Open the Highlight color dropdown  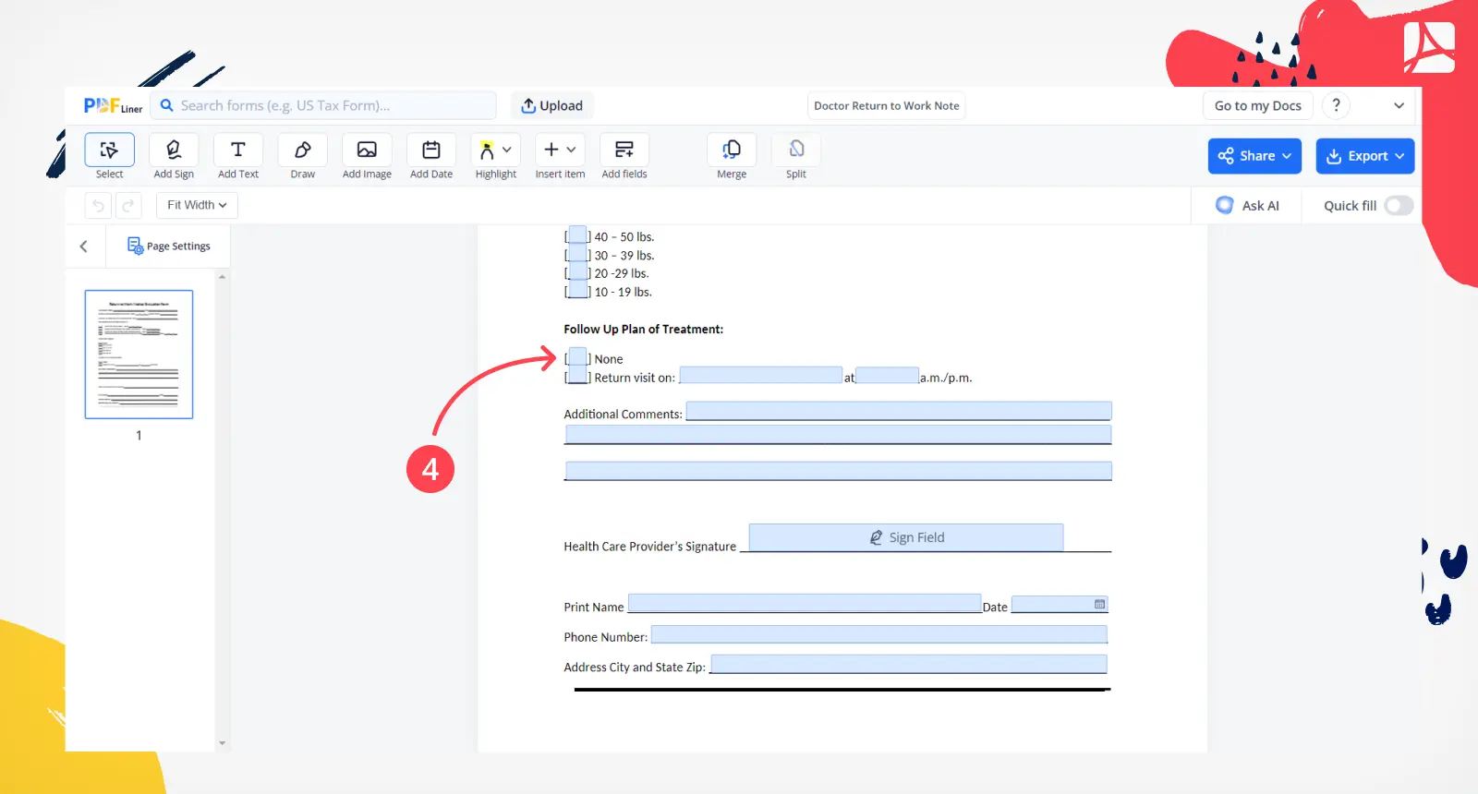pos(506,150)
